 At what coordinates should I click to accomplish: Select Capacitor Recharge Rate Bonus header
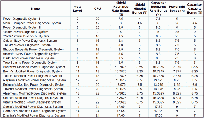(x=158, y=9)
